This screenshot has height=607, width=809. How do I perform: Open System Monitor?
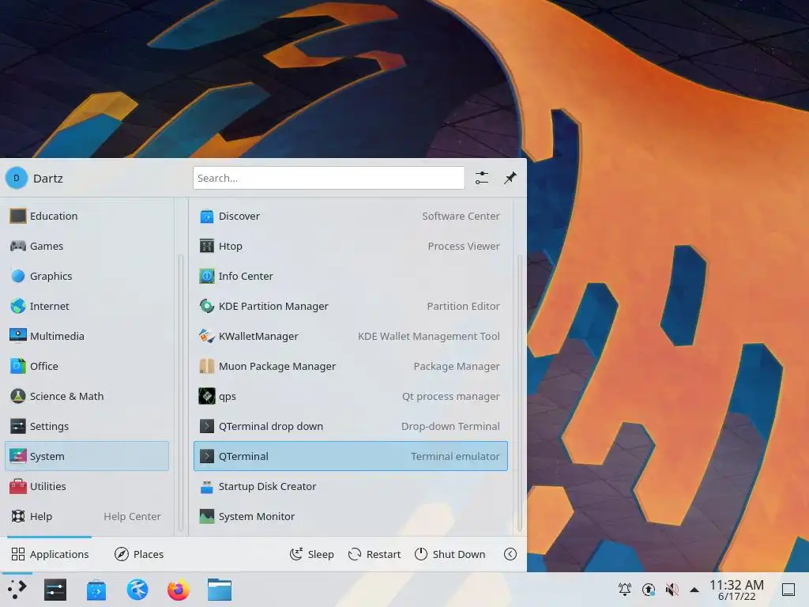[350, 516]
